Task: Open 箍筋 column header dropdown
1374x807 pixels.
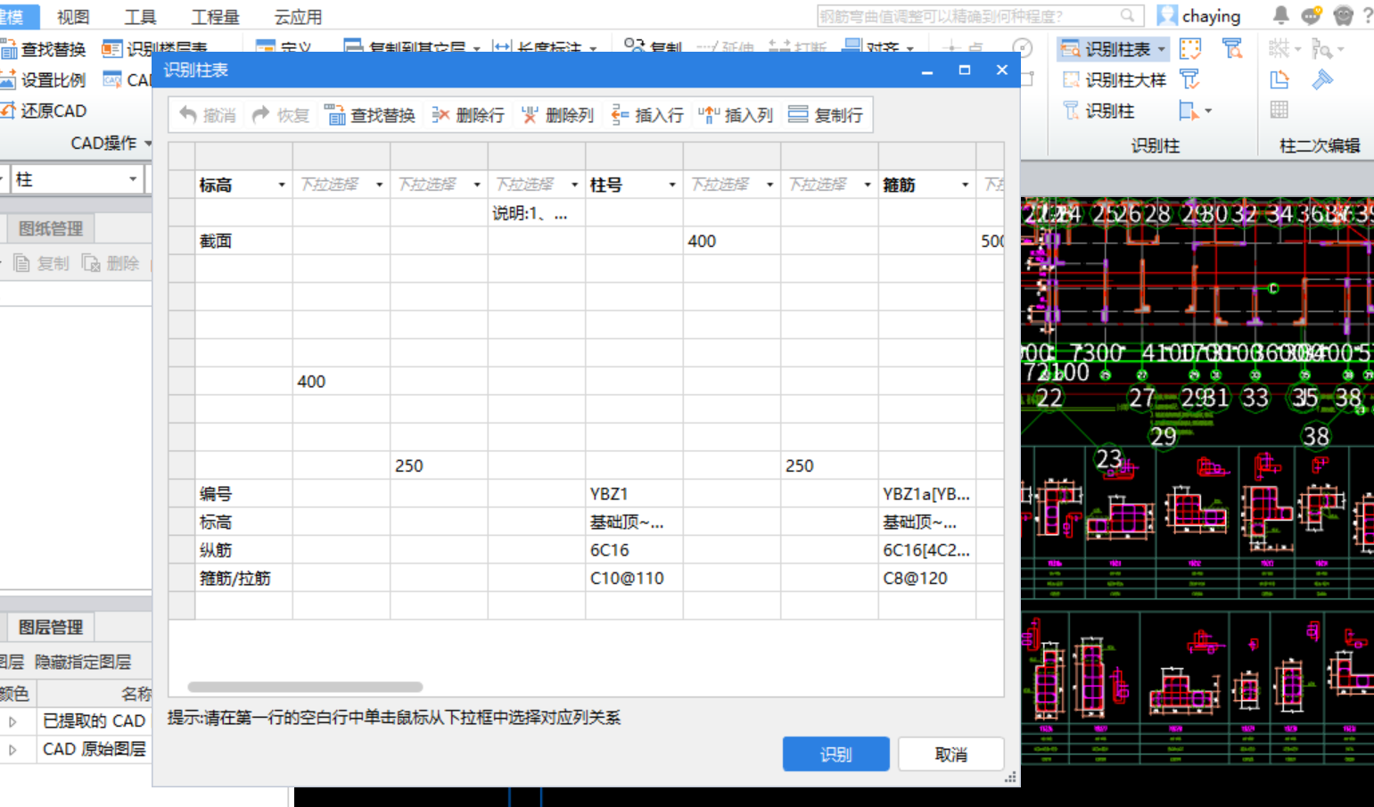Action: tap(965, 185)
